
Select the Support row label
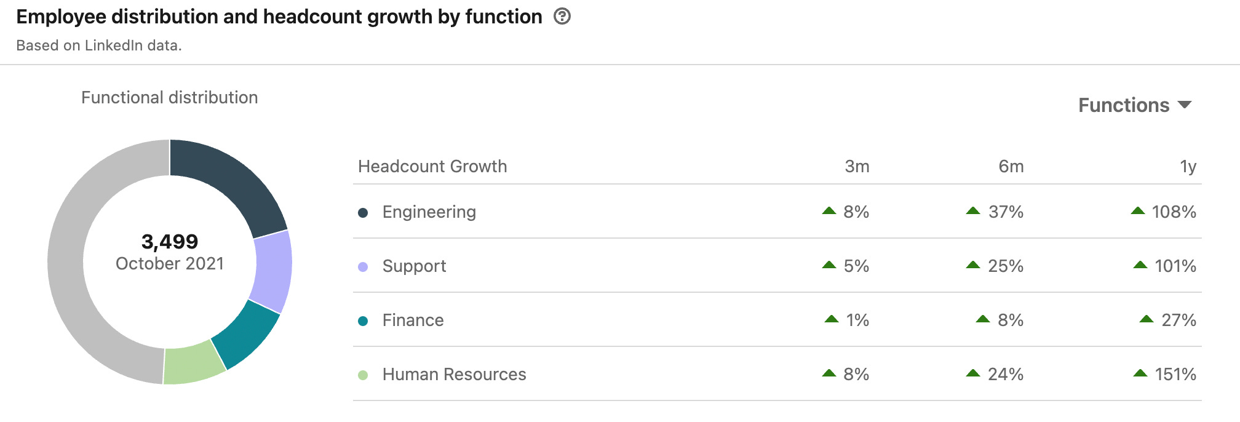[x=414, y=266]
